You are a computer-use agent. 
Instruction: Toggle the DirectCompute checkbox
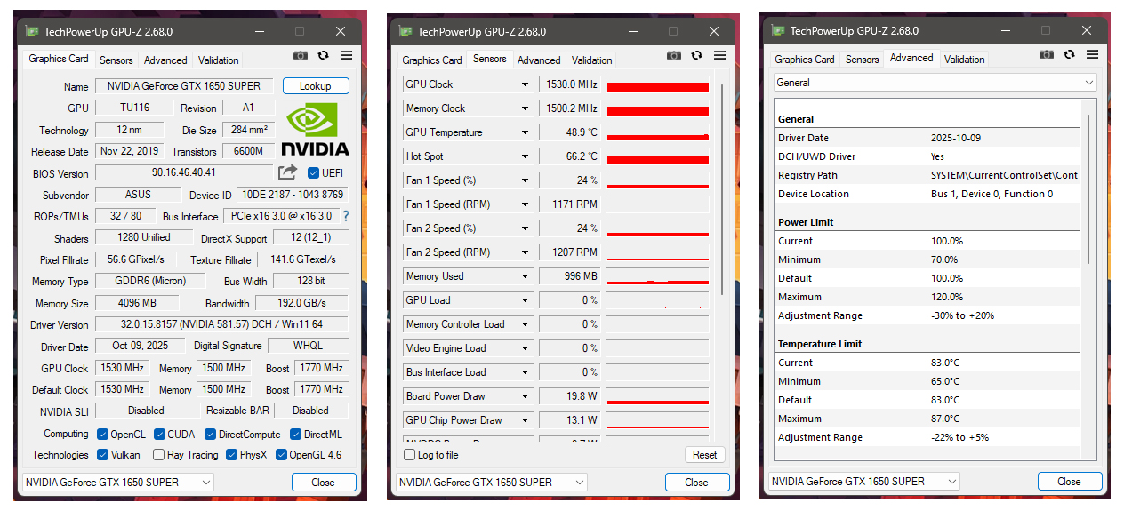pyautogui.click(x=211, y=435)
